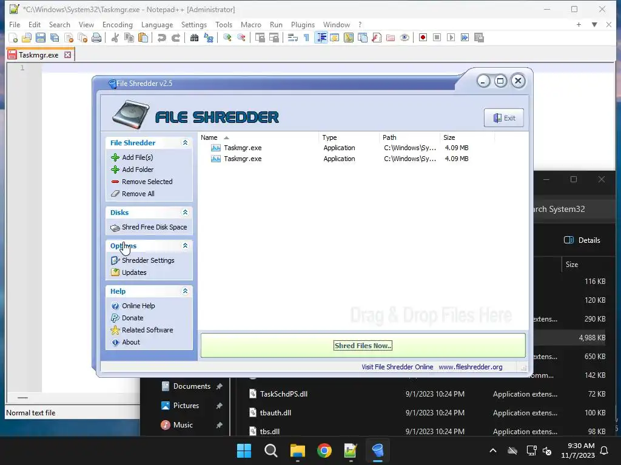Open the Search menu in Notepad++

59,24
